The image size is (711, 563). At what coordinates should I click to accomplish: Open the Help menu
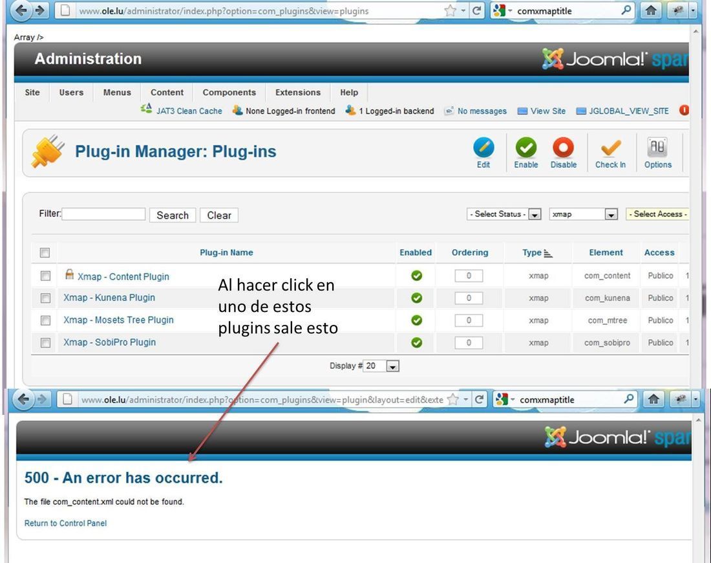coord(349,92)
